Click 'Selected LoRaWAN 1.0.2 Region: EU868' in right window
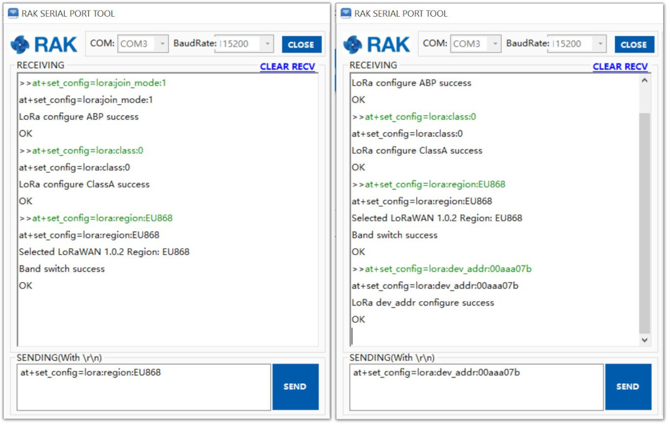The width and height of the screenshot is (670, 425). tap(437, 218)
